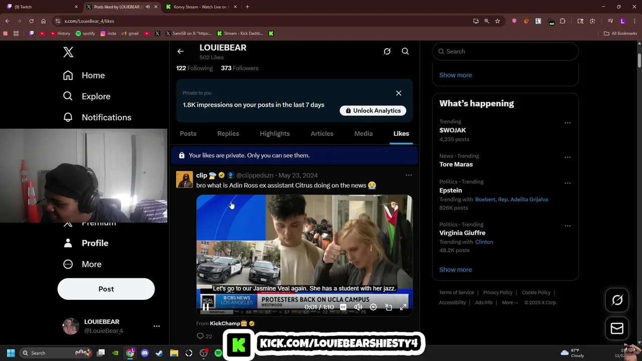Image resolution: width=642 pixels, height=361 pixels.
Task: Open floating Messages envelope button
Action: (x=617, y=328)
